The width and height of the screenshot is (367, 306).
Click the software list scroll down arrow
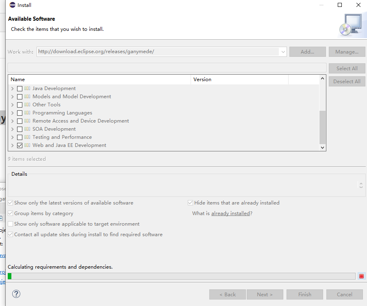[323, 148]
